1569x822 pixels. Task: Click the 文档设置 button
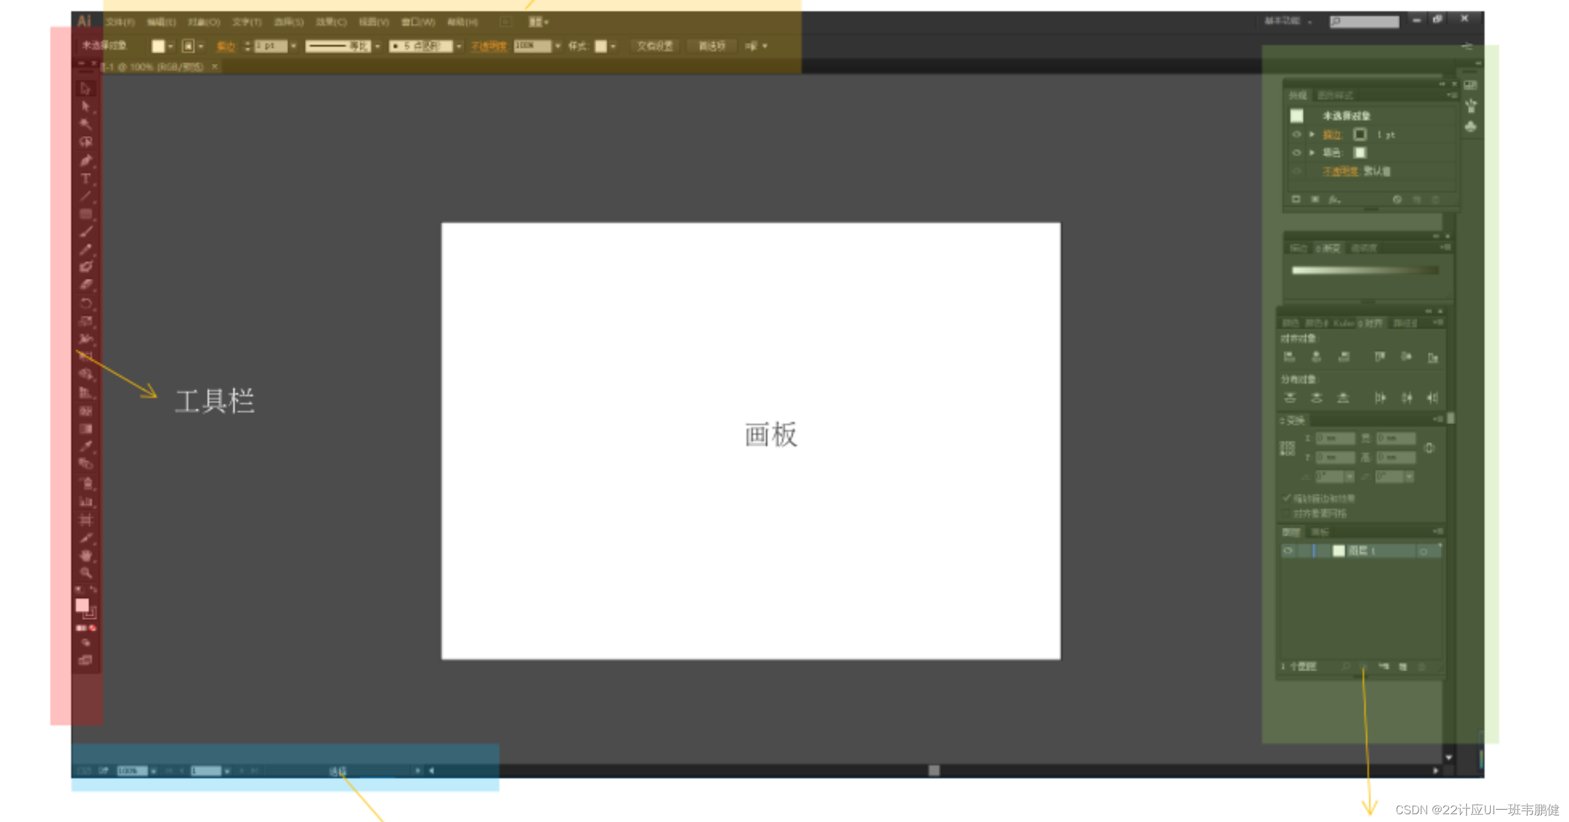655,46
